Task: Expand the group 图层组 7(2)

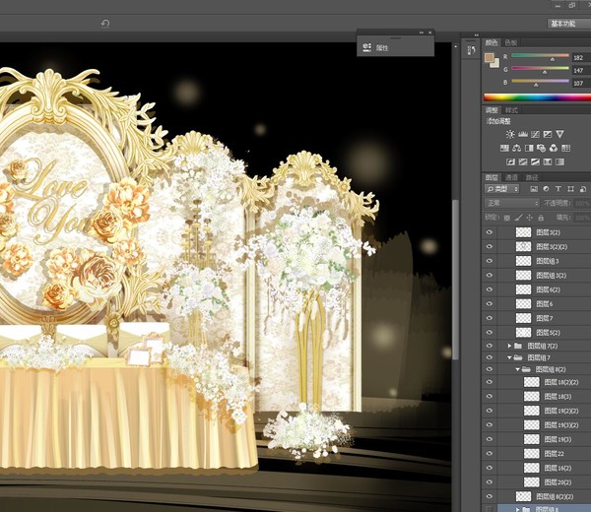Action: pos(509,346)
